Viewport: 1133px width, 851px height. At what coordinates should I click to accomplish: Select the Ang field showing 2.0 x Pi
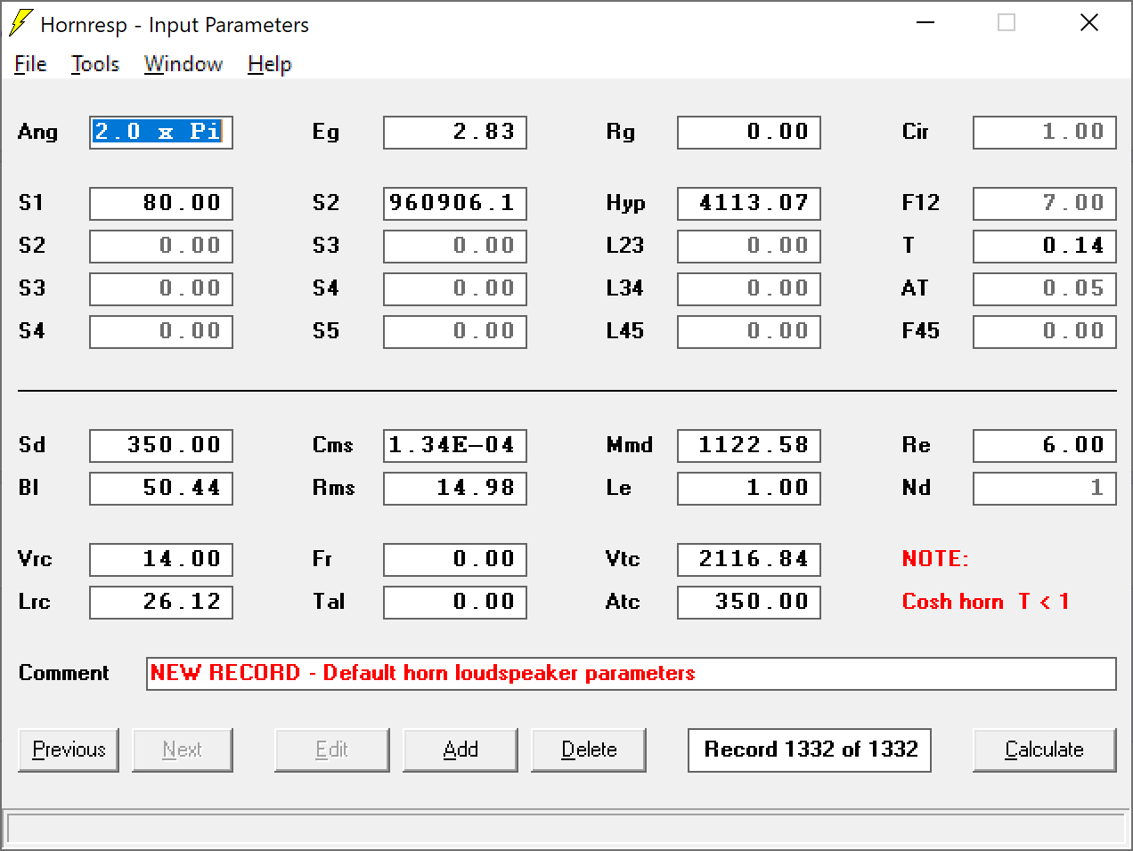[x=161, y=133]
